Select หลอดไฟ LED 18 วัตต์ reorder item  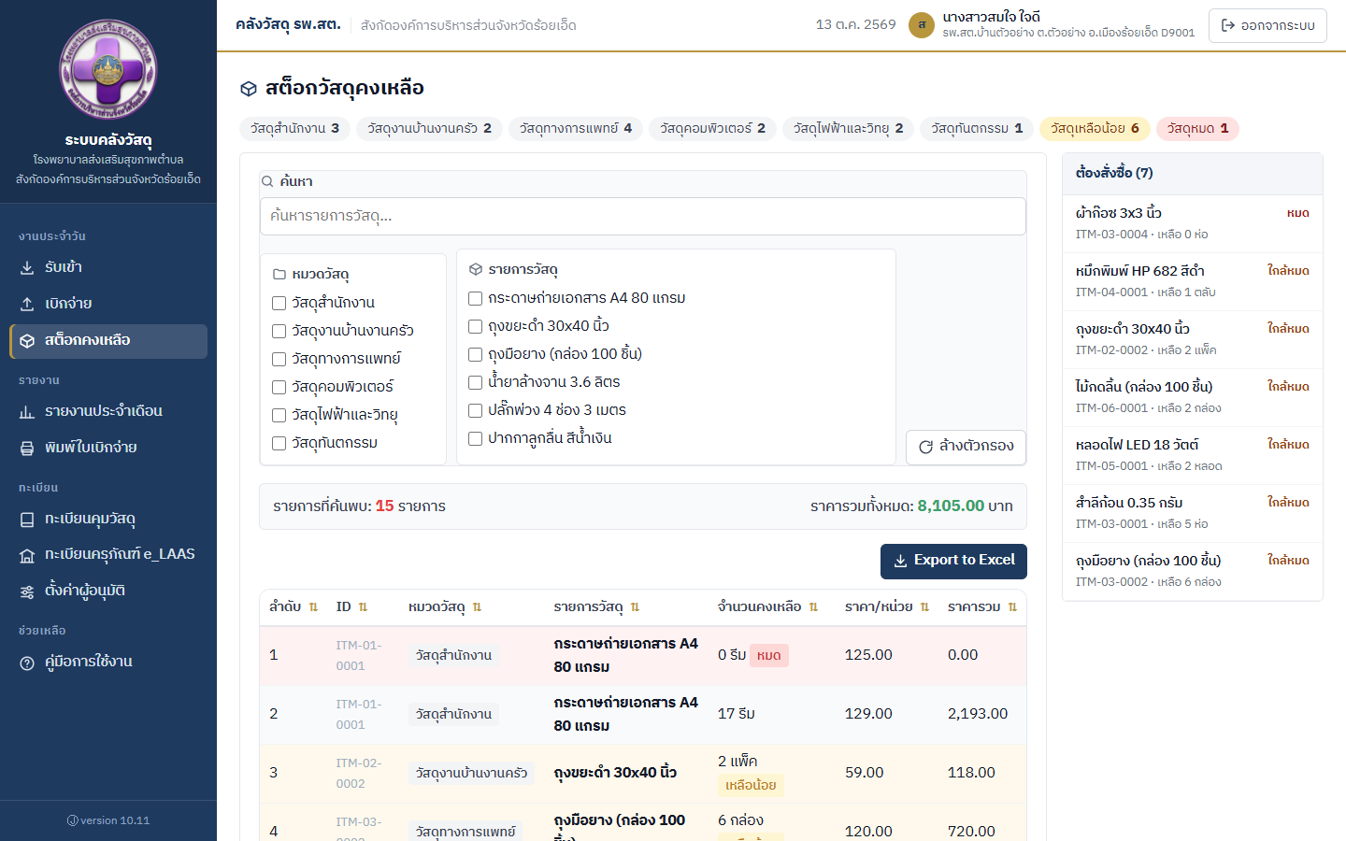[x=1193, y=455]
